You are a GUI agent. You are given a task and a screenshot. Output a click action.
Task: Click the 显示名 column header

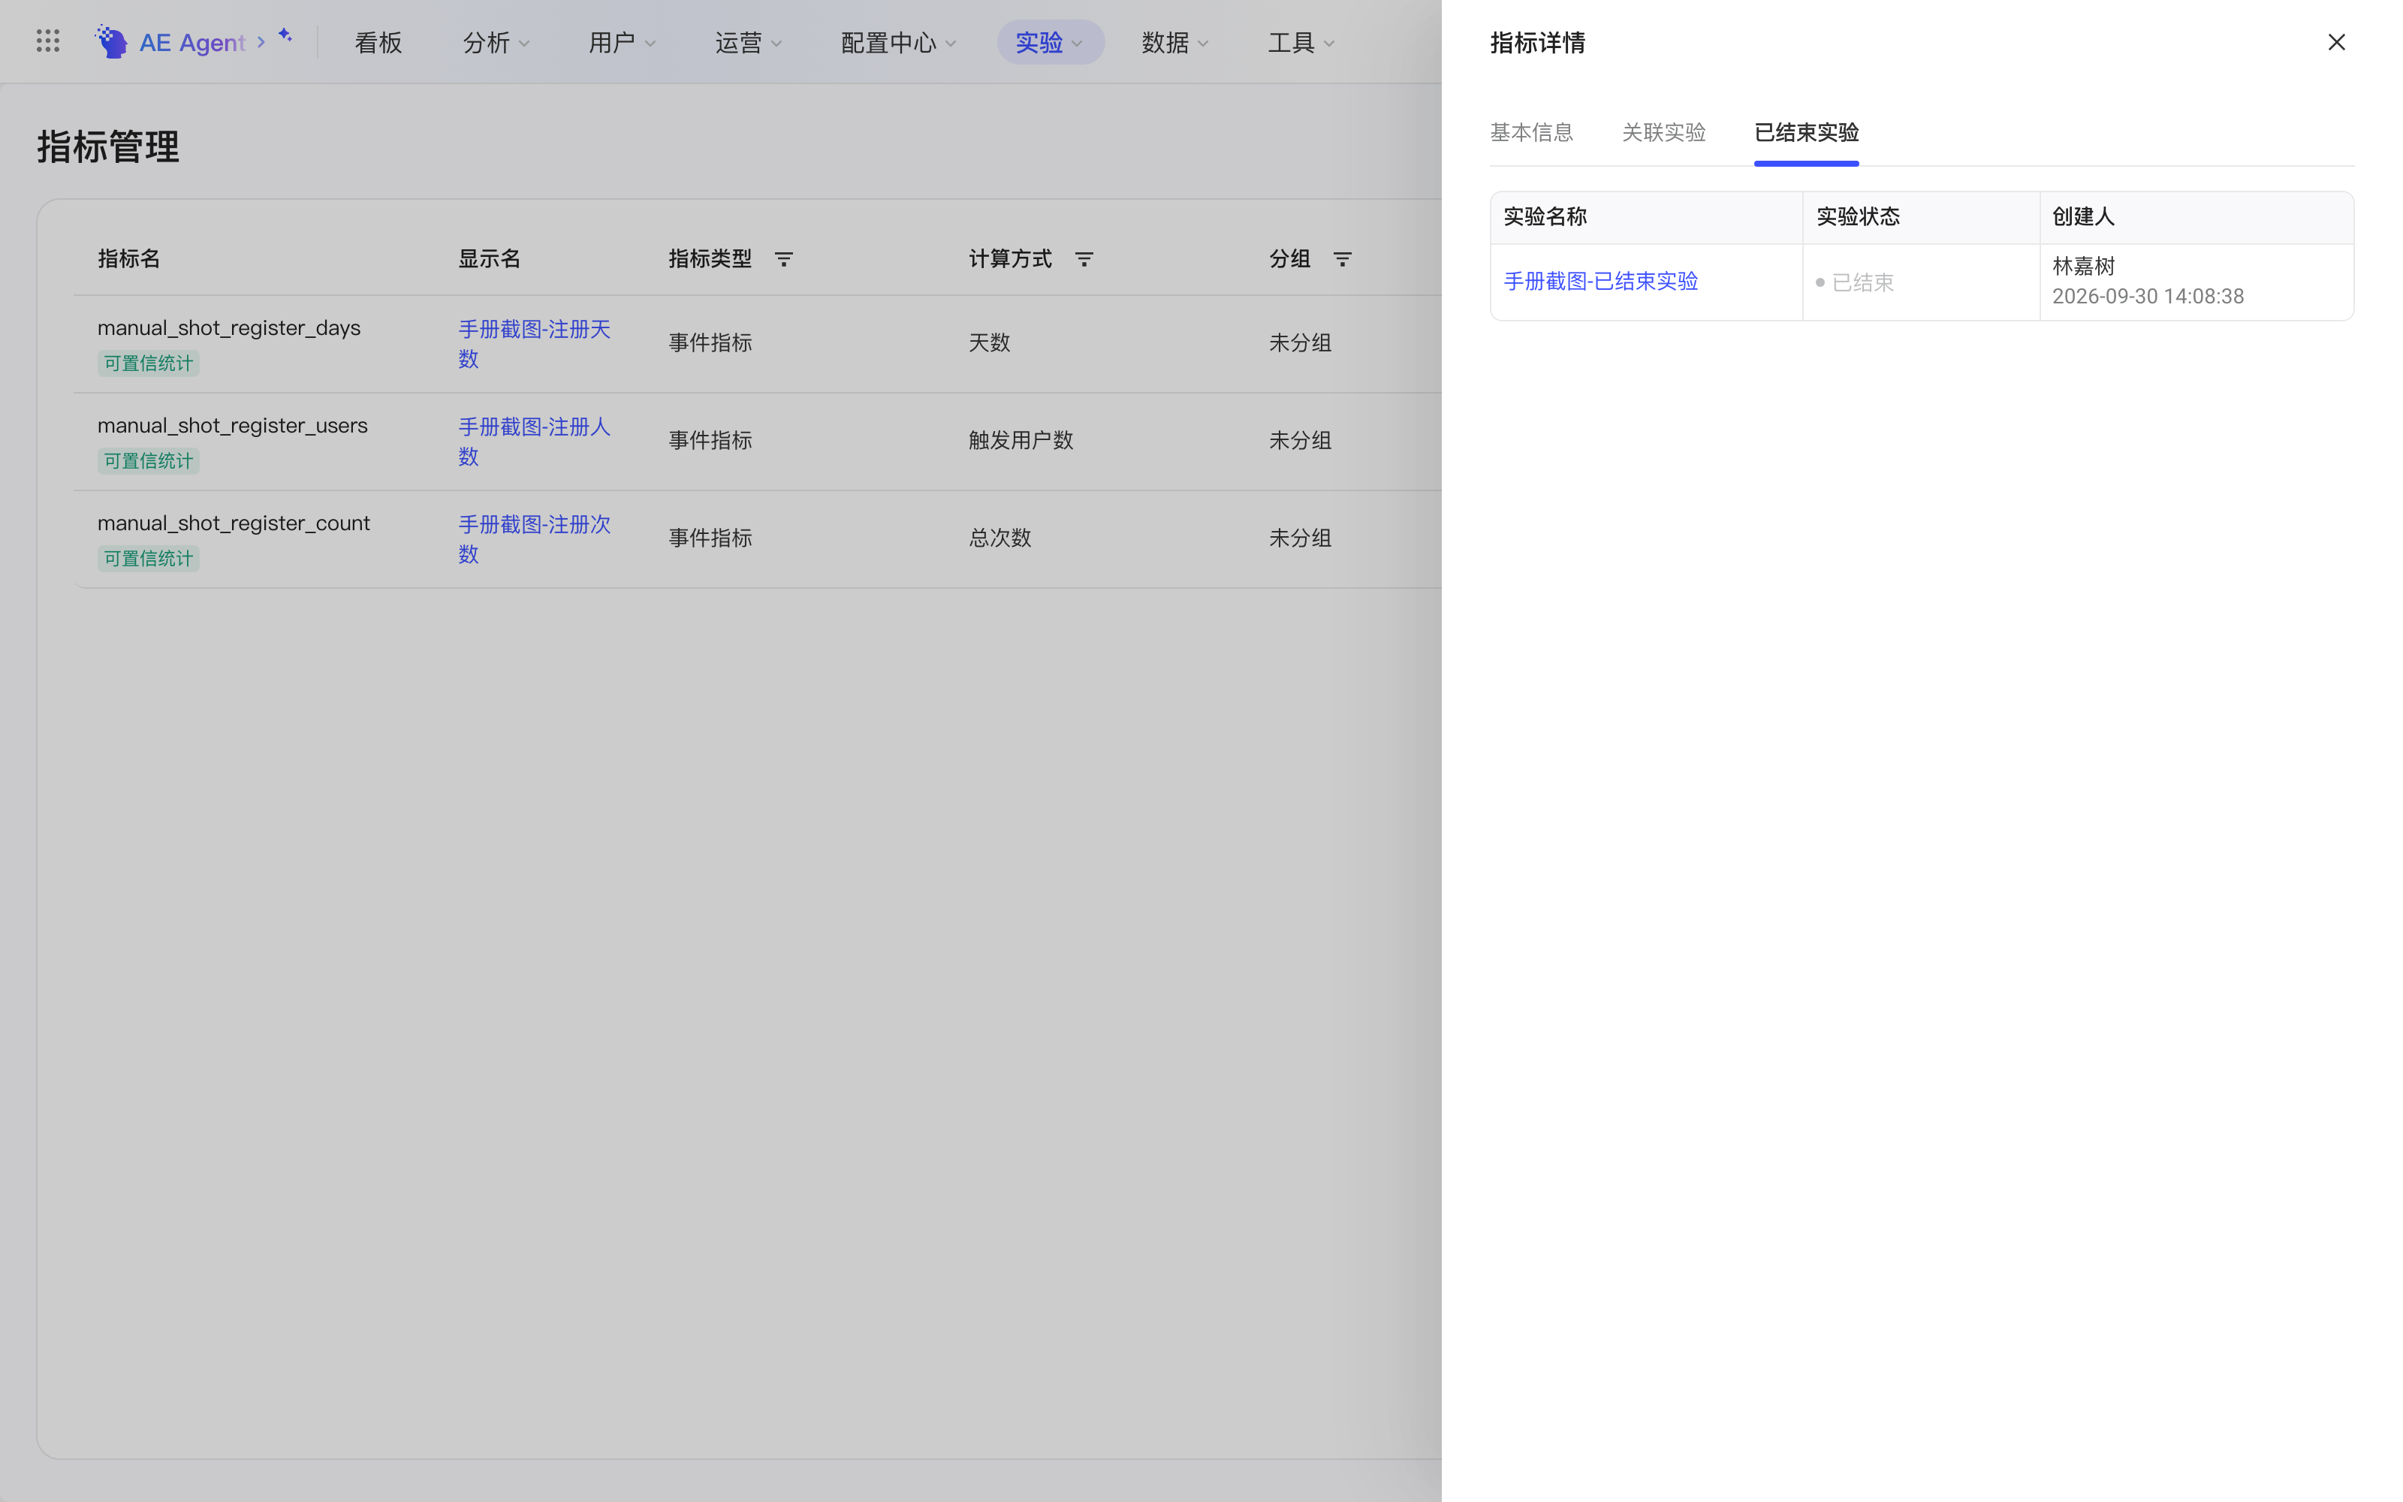(x=489, y=259)
